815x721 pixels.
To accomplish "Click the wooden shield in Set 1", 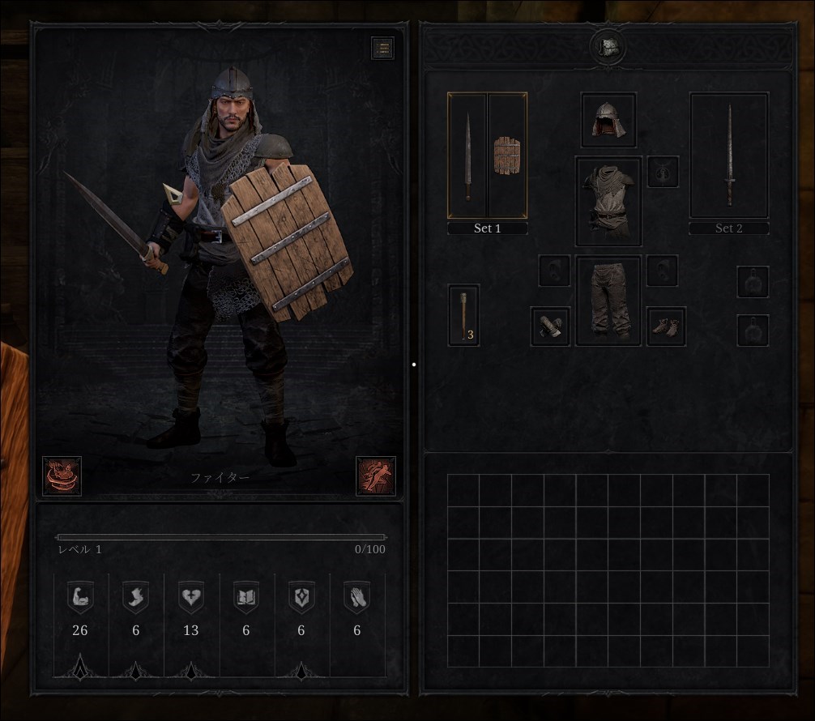I will point(507,156).
